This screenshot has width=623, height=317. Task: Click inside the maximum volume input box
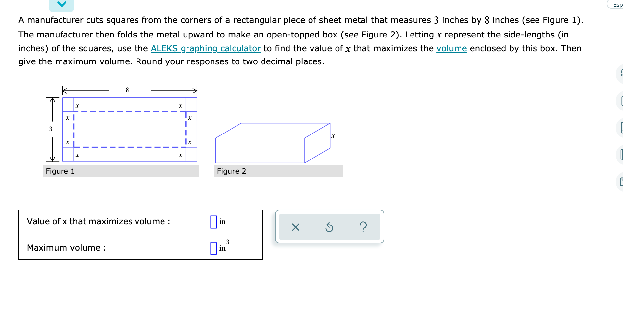click(213, 248)
